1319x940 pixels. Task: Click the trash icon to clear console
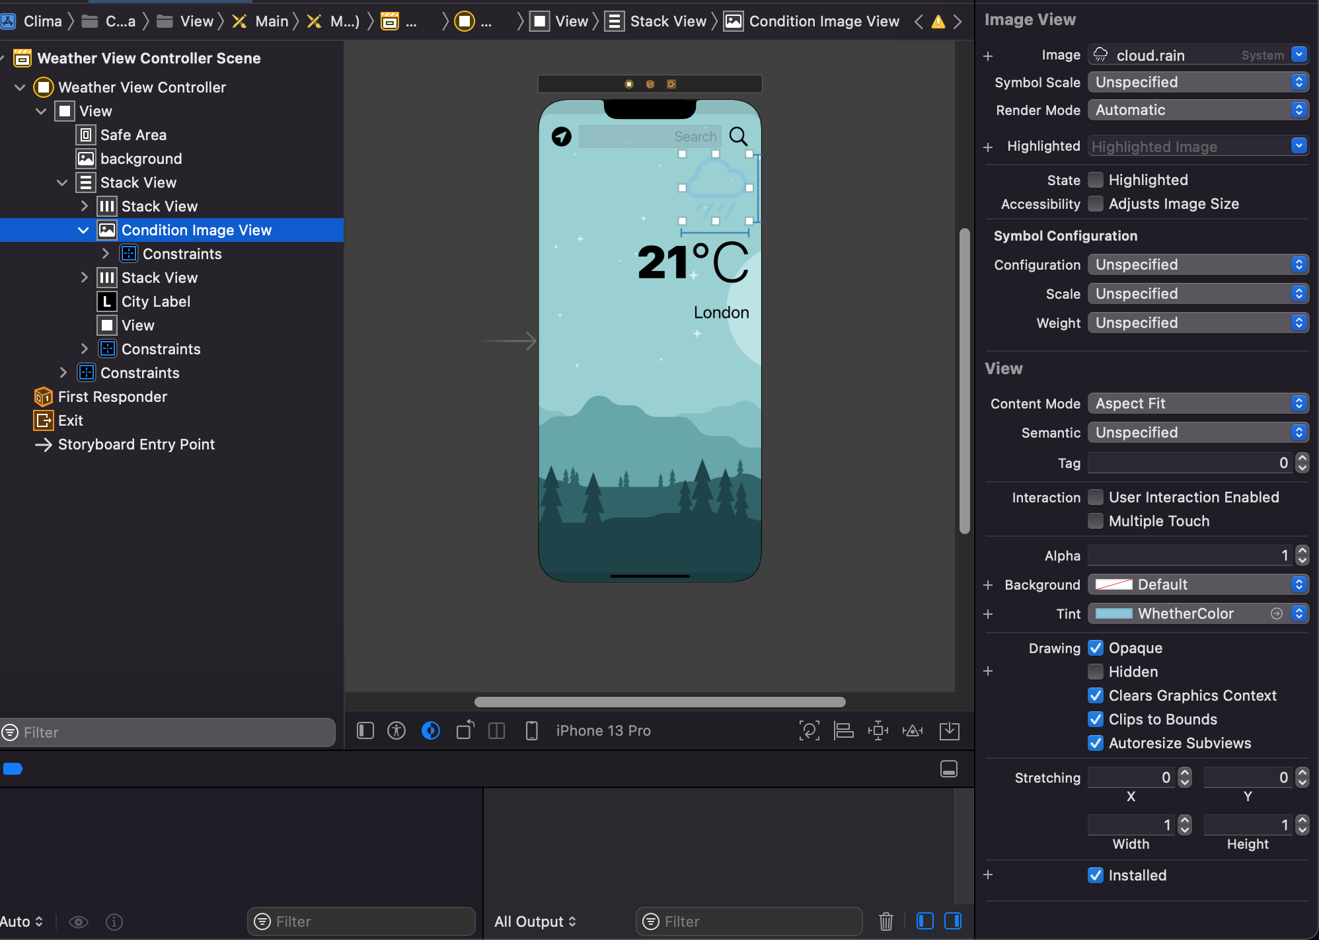[886, 921]
